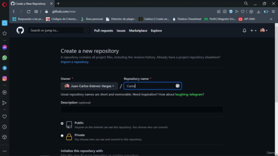278x156 pixels.
Task: Open Instagram in Opera sidebar
Action: (x=5, y=78)
